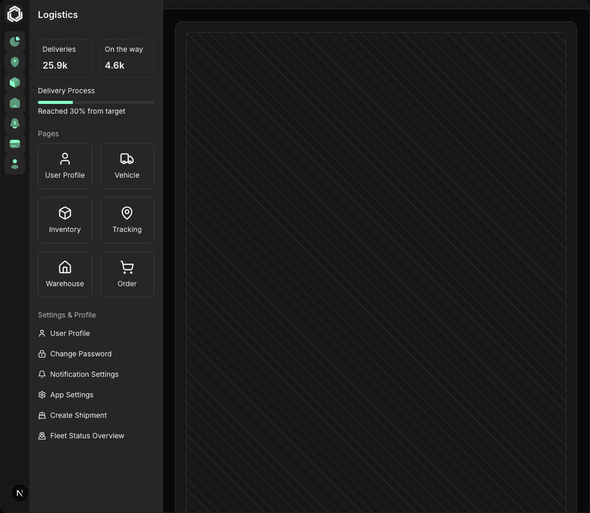This screenshot has width=590, height=513.
Task: Select the green cube icon in sidebar rail
Action: click(15, 82)
